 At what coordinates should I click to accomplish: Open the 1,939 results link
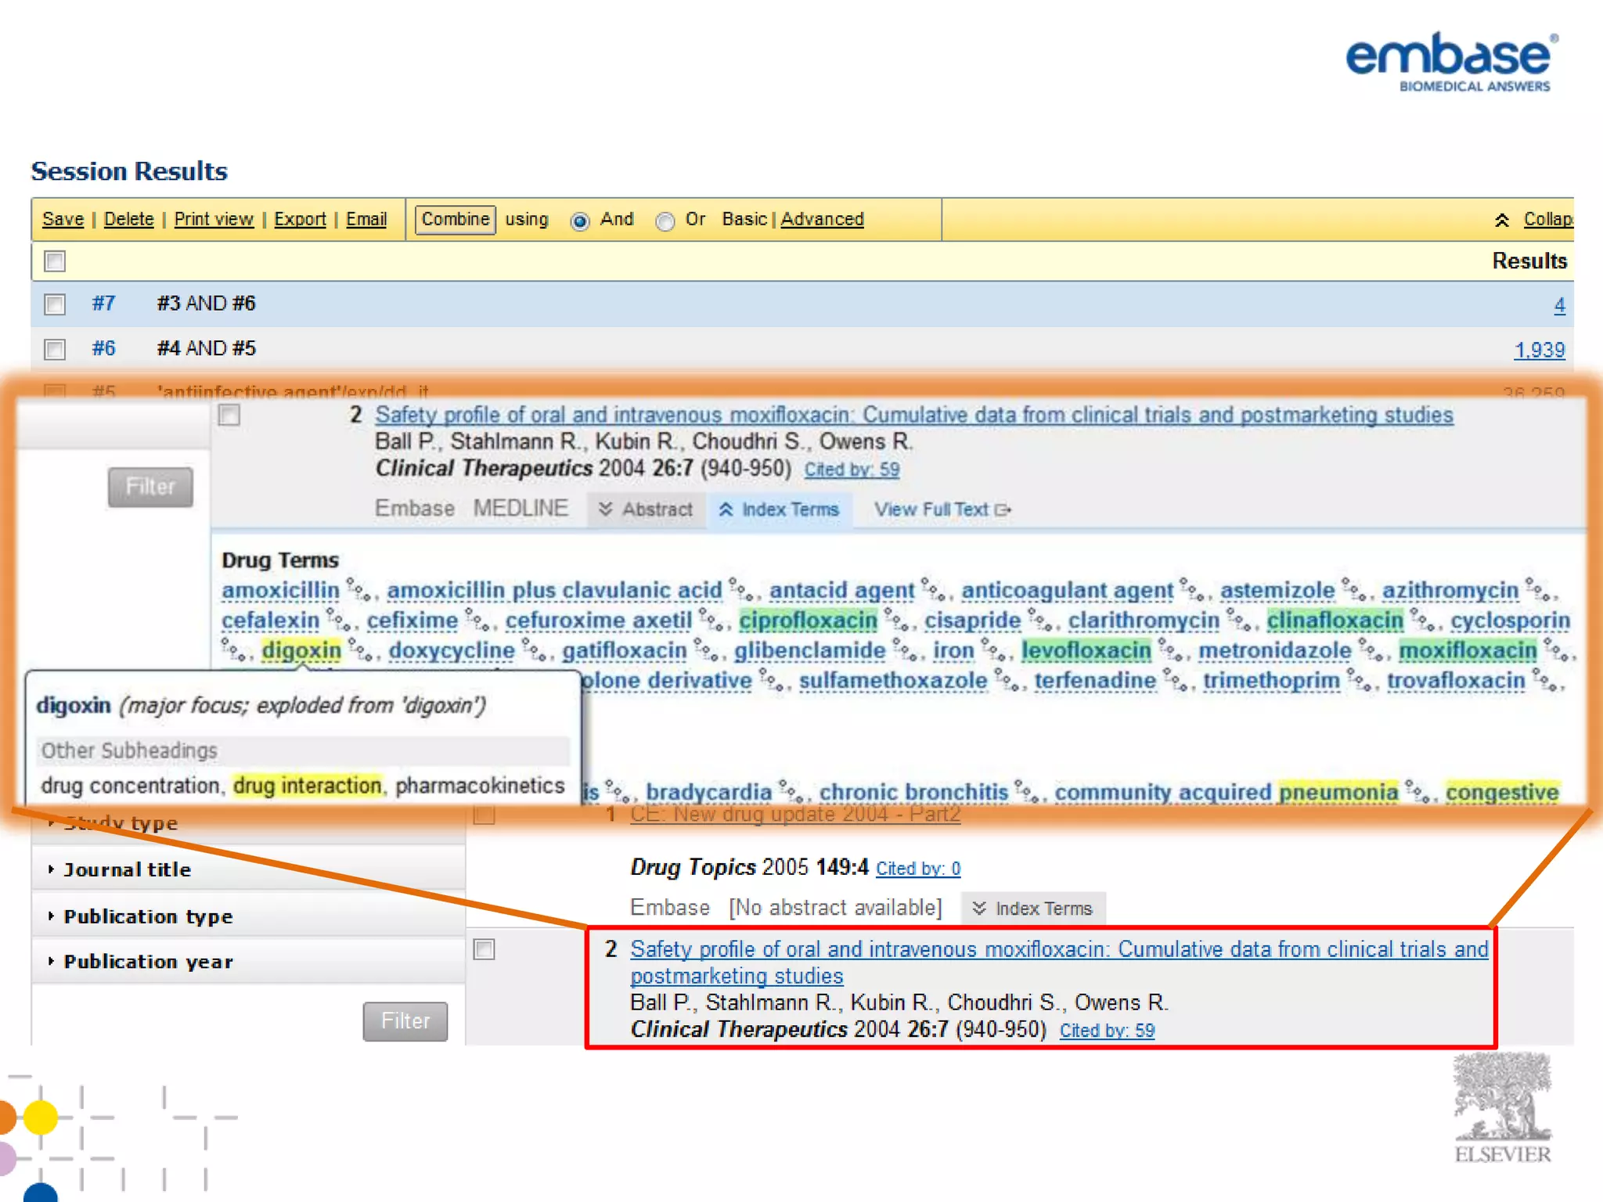1538,350
